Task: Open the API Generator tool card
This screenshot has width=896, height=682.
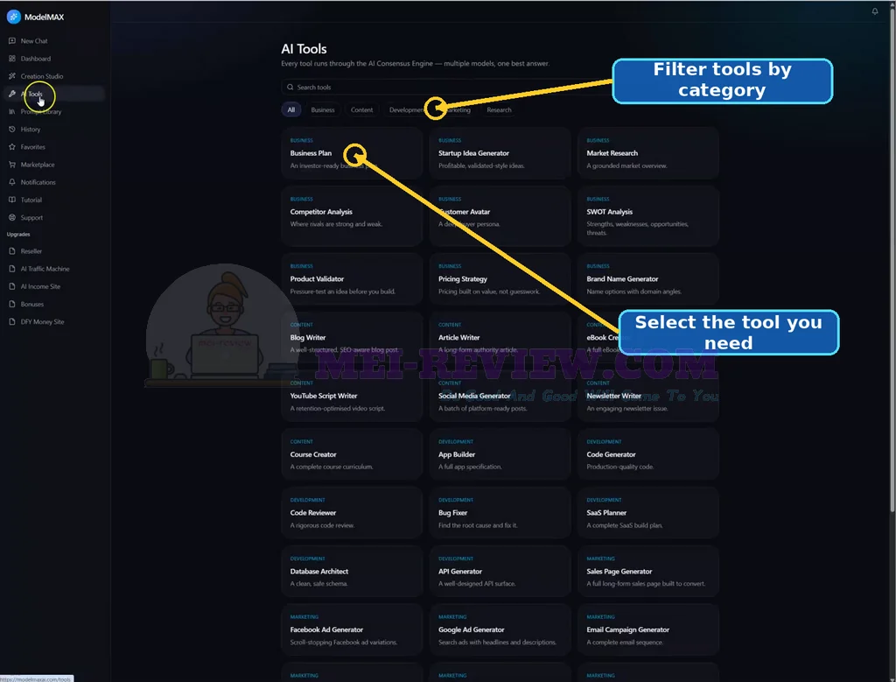Action: (500, 571)
